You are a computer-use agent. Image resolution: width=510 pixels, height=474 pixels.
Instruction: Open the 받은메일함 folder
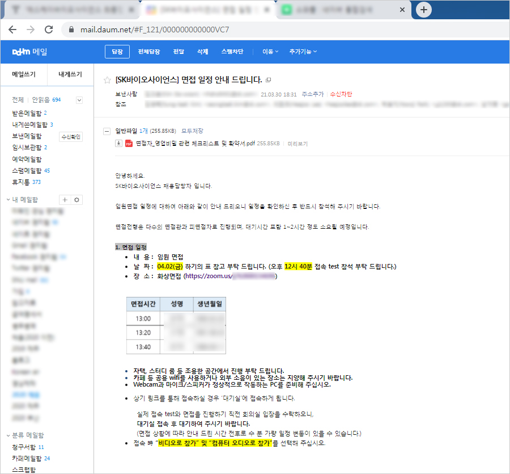(x=29, y=114)
